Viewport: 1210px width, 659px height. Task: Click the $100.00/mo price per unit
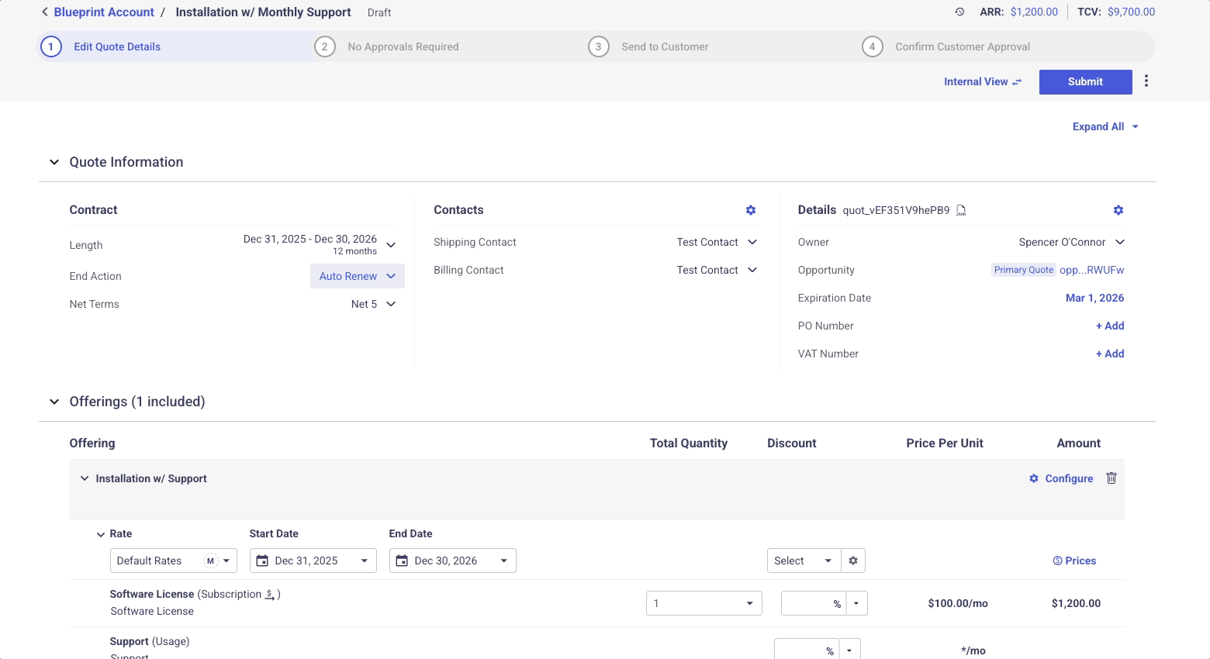958,603
